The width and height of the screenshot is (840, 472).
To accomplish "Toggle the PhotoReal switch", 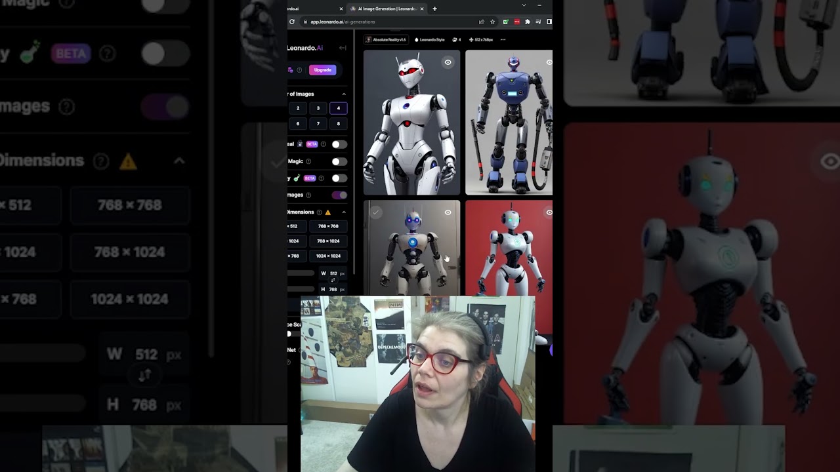I will click(x=339, y=144).
